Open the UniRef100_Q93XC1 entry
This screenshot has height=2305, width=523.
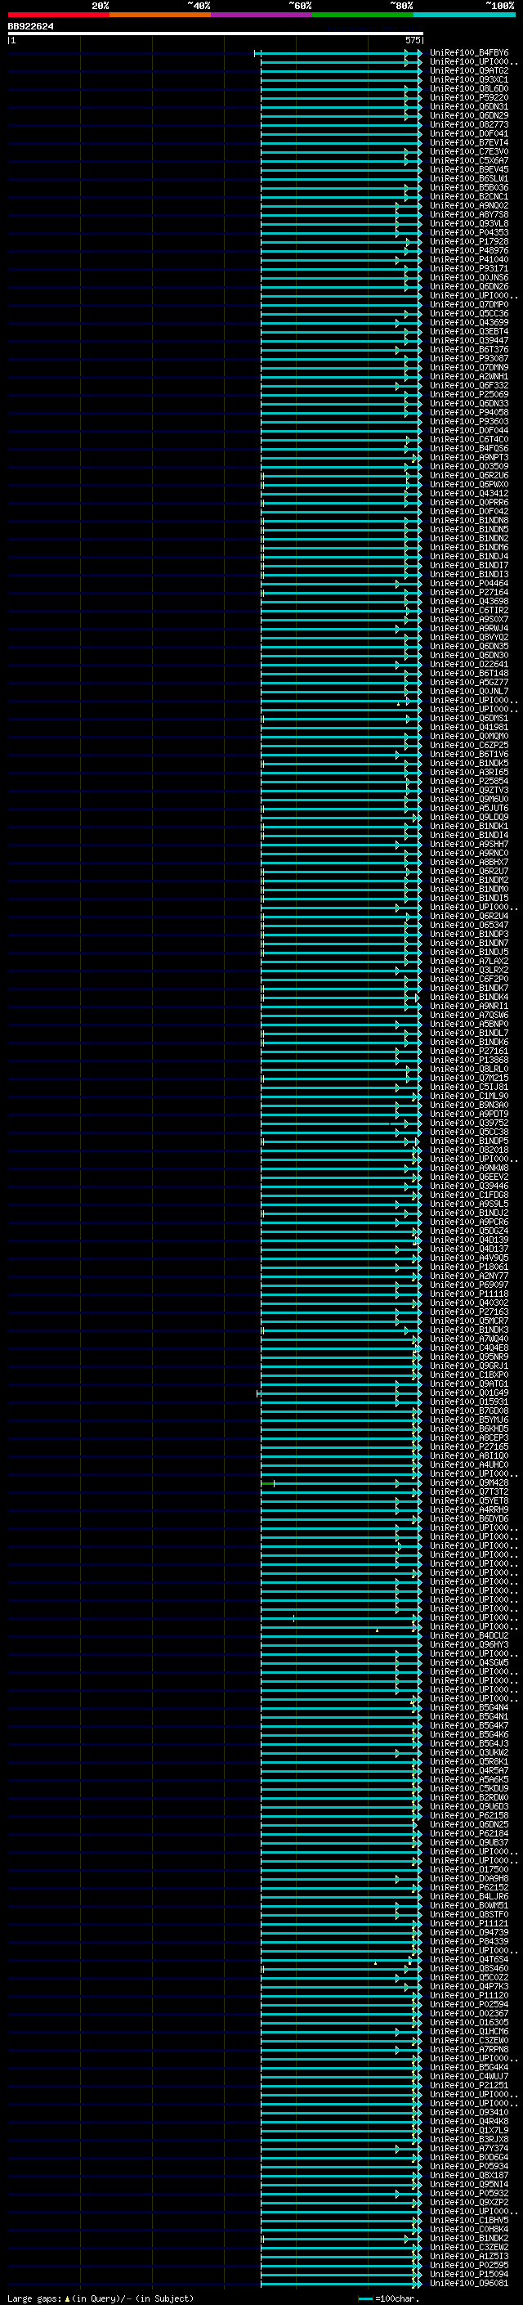[x=468, y=79]
